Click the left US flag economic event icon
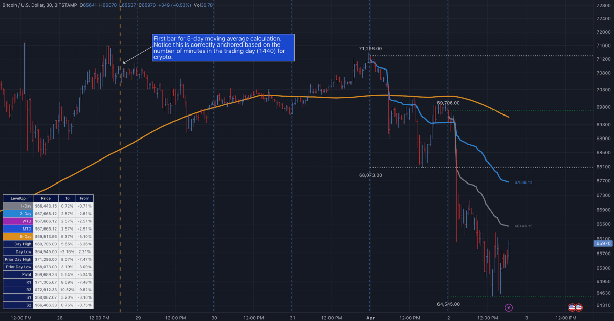Image resolution: width=614 pixels, height=321 pixels. click(x=573, y=307)
